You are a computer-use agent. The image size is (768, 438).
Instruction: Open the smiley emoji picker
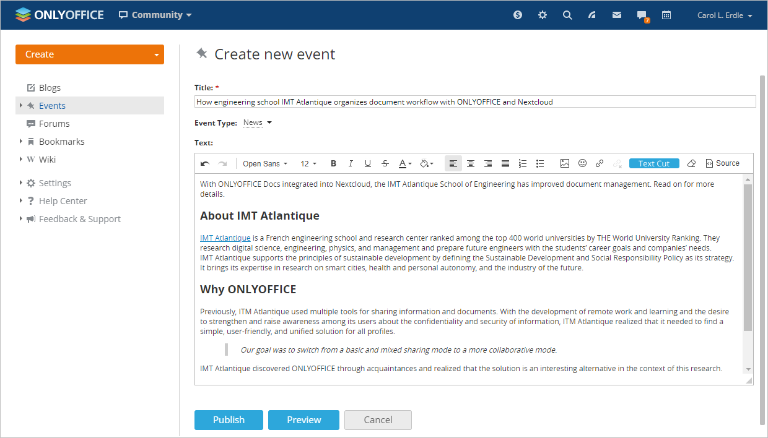click(582, 163)
